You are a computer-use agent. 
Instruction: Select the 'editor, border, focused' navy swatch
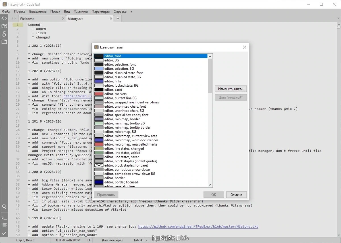tap(99, 182)
